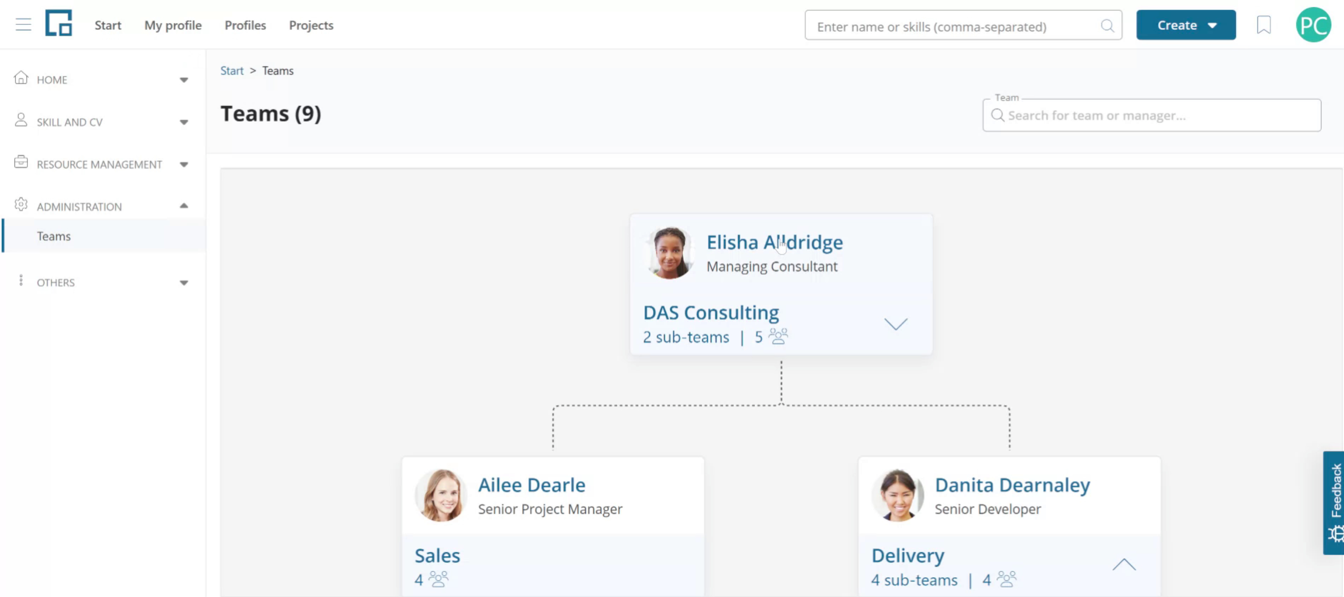1344x597 pixels.
Task: Collapse the Delivery sub-teams chevron
Action: point(1124,564)
